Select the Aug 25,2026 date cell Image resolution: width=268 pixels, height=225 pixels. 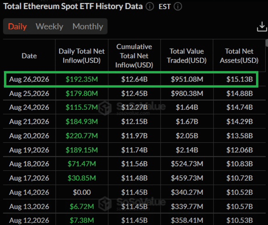29,94
